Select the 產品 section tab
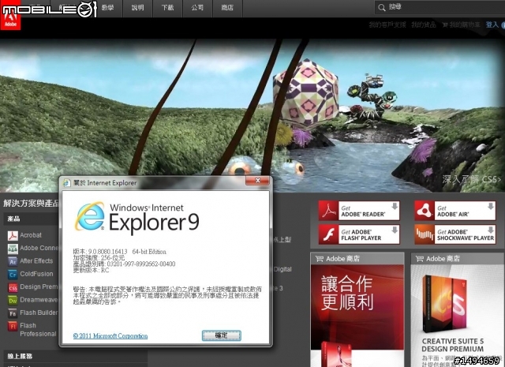 (x=32, y=219)
